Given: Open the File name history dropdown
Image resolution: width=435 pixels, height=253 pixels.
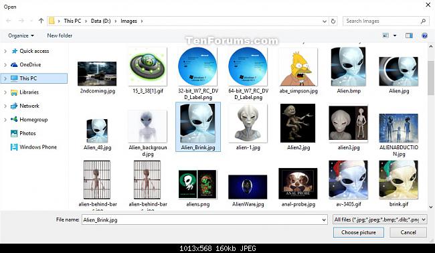Looking at the screenshot, I should point(324,220).
